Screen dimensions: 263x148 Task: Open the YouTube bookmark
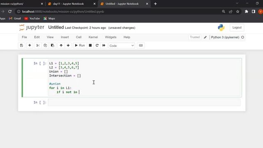[x=32, y=18]
